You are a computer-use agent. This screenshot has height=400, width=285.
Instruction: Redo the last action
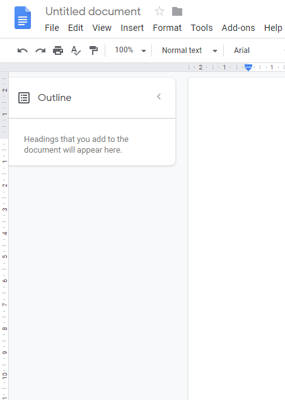(40, 50)
